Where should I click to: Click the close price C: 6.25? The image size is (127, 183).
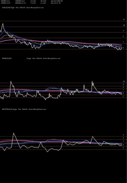click(x=33, y=3)
